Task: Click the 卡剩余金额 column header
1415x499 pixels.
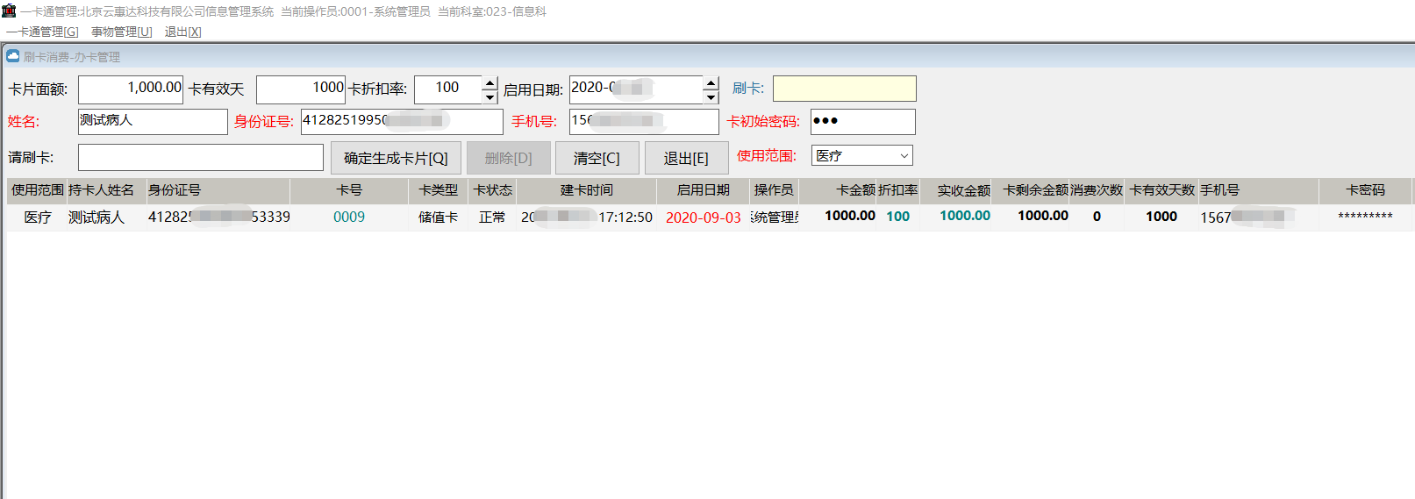Action: coord(1035,190)
